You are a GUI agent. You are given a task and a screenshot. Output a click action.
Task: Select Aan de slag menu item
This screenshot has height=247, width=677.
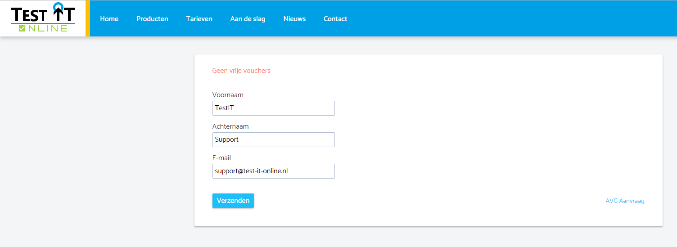248,19
